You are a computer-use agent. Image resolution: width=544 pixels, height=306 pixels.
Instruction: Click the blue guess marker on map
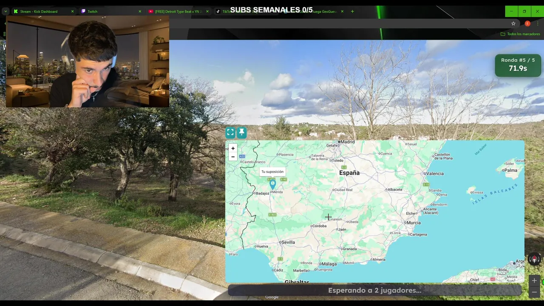(273, 184)
